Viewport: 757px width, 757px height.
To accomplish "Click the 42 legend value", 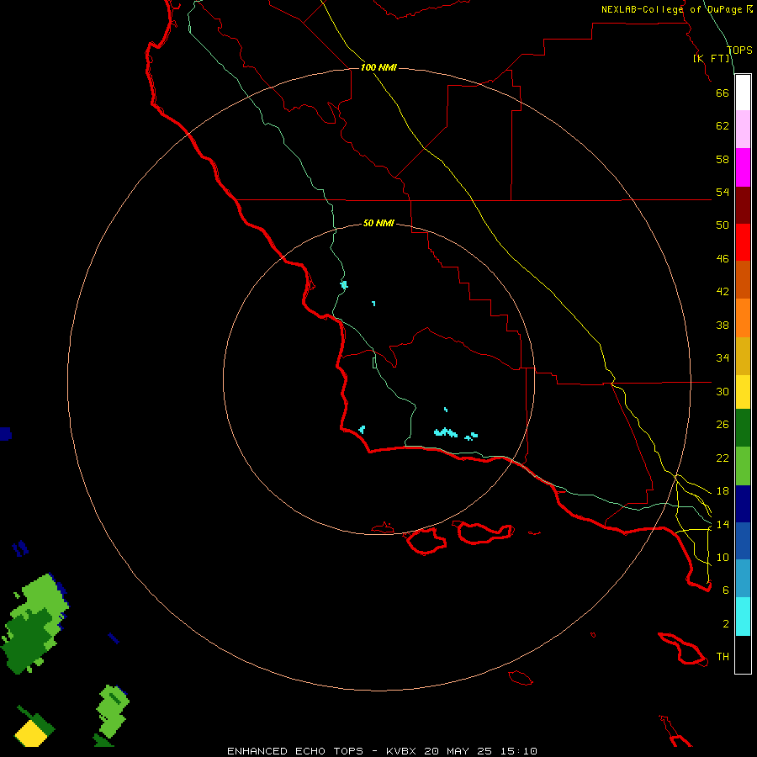I will point(723,292).
